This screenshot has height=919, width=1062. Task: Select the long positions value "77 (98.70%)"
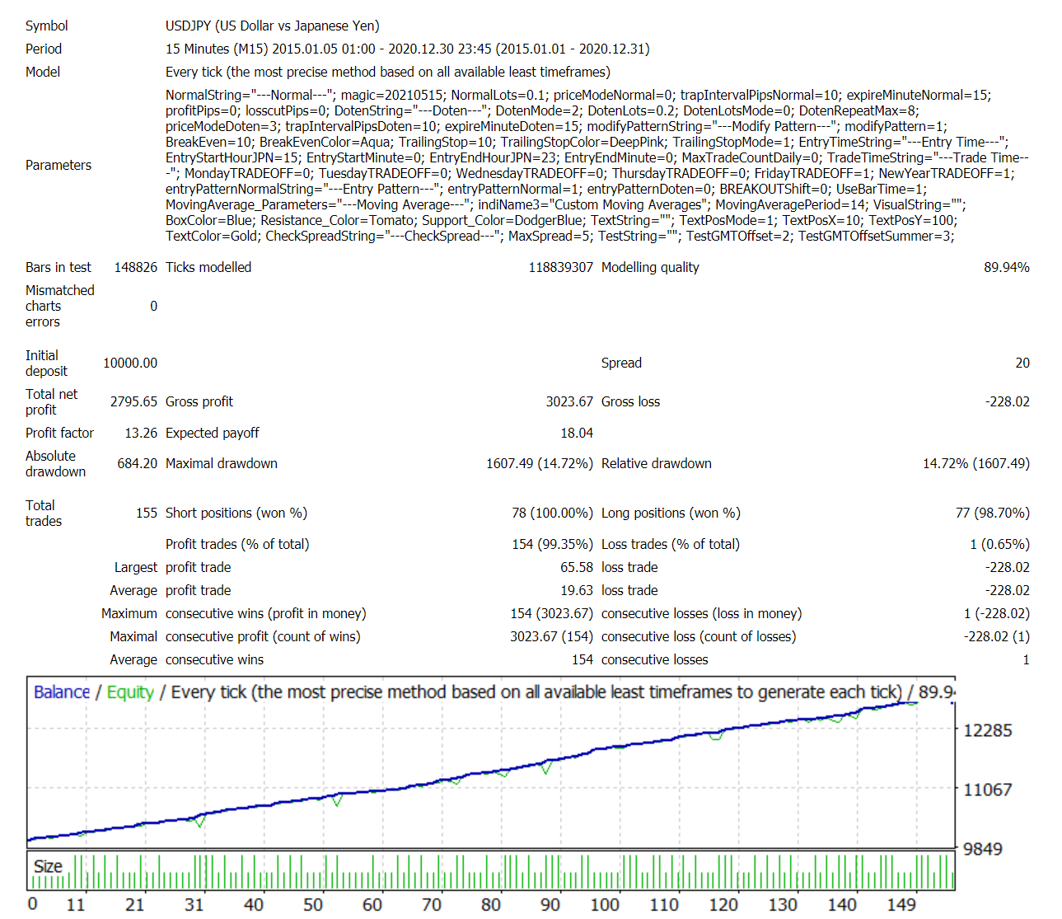coord(993,513)
